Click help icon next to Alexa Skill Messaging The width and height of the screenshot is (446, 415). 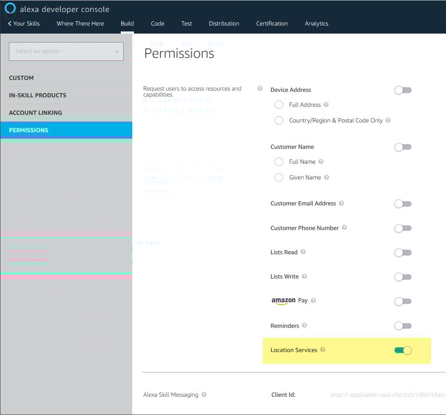[x=204, y=395]
